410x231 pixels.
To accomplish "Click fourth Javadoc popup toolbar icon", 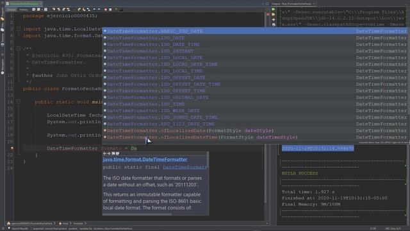I will point(117,153).
